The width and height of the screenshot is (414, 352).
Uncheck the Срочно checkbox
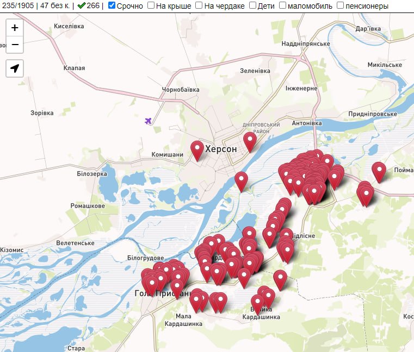pos(112,5)
